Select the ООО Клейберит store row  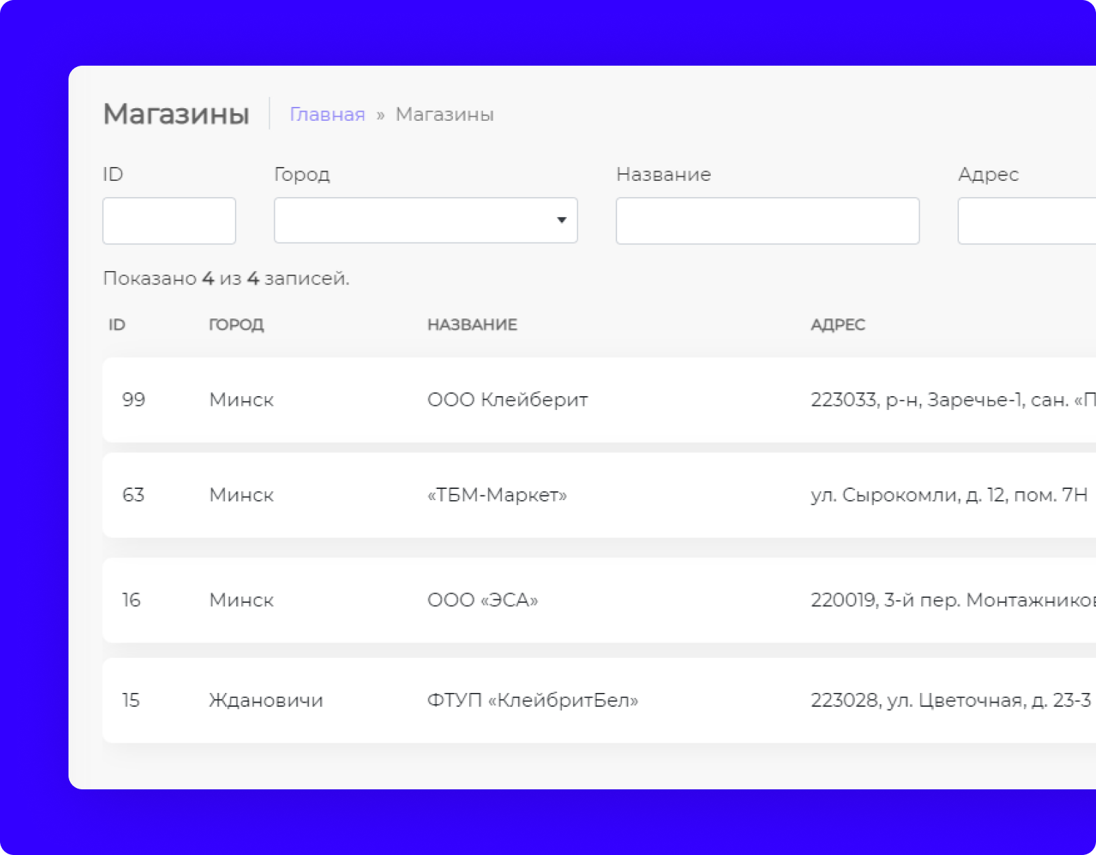[507, 400]
